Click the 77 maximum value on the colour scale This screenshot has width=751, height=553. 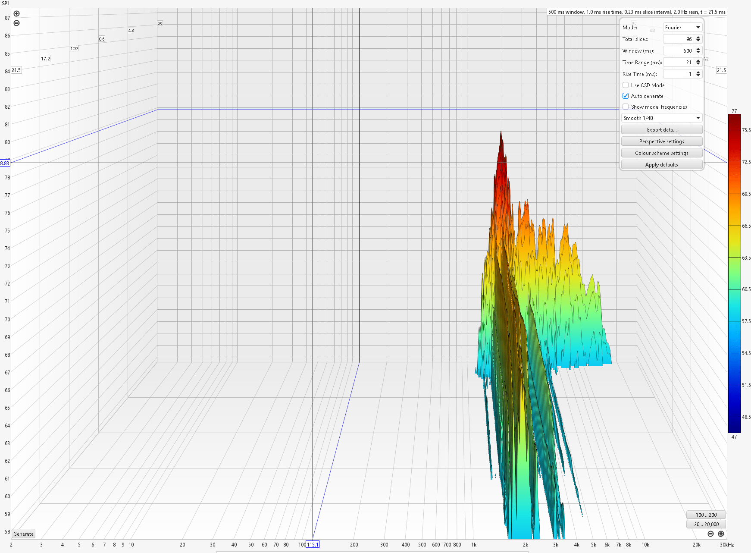(x=734, y=111)
